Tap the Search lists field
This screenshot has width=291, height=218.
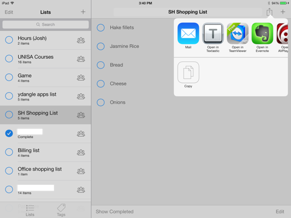[x=45, y=24]
